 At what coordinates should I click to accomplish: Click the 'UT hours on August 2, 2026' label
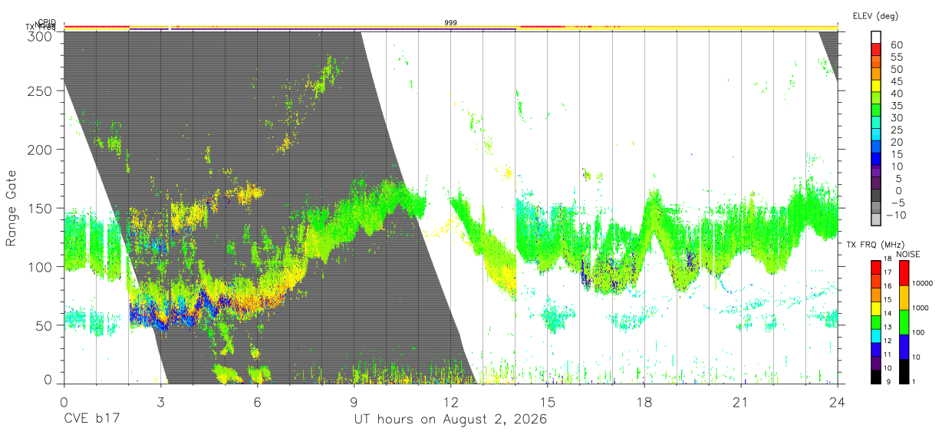tap(450, 420)
